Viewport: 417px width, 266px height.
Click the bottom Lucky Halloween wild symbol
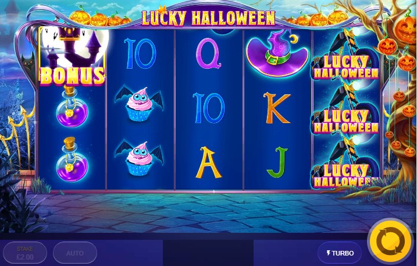click(346, 162)
